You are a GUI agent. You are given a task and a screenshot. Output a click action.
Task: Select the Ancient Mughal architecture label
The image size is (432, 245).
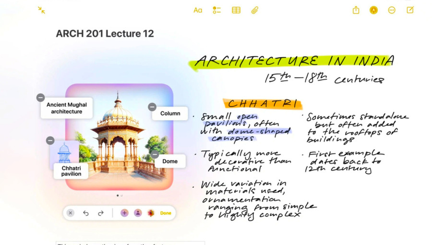67,108
